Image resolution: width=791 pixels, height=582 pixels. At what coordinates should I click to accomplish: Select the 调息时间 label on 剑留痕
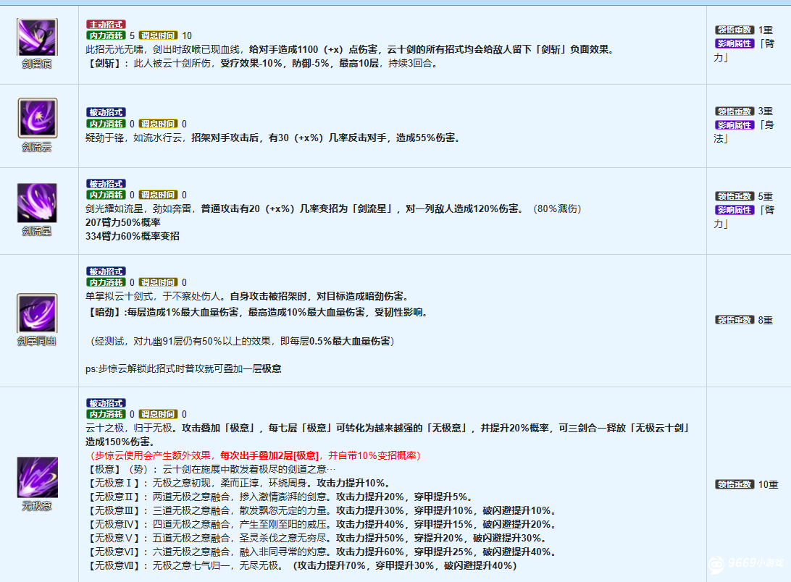point(159,35)
